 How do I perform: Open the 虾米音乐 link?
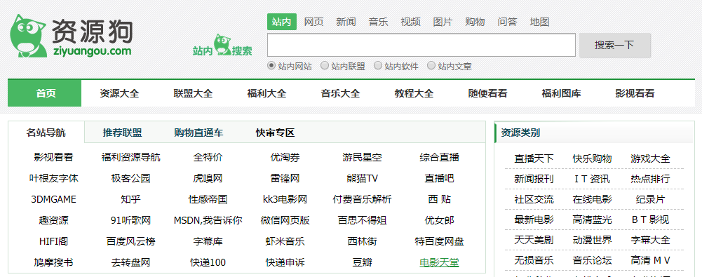[x=285, y=242]
